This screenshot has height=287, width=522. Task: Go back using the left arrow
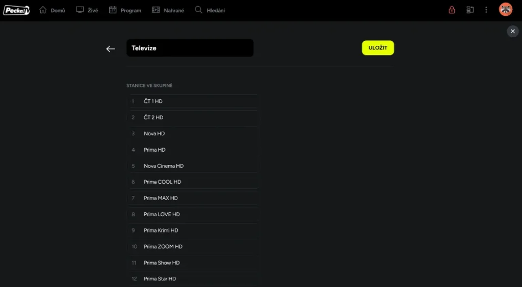tap(111, 49)
